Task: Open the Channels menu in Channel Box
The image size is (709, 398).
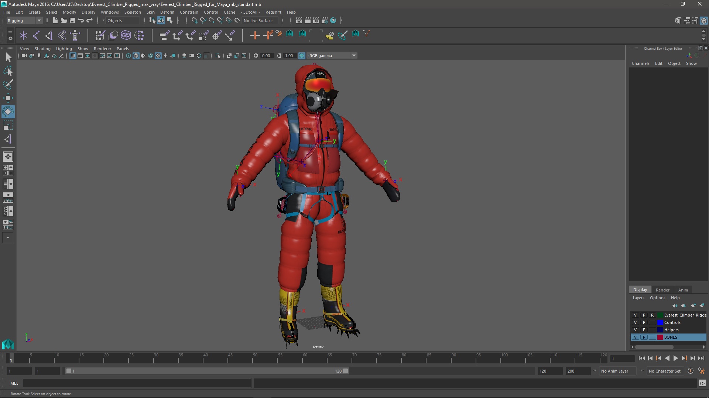Action: (640, 63)
